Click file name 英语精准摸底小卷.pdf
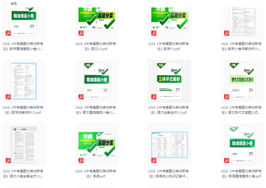The image size is (266, 188). (x=241, y=173)
